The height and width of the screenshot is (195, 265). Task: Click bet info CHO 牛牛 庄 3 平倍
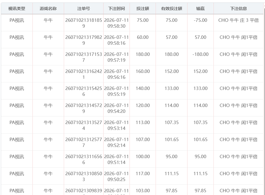238,20
